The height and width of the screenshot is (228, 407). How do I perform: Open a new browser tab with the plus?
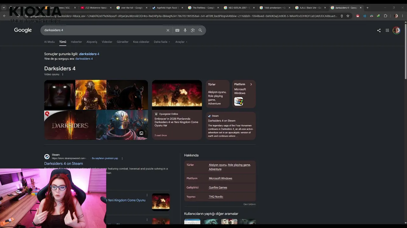pyautogui.click(x=368, y=8)
